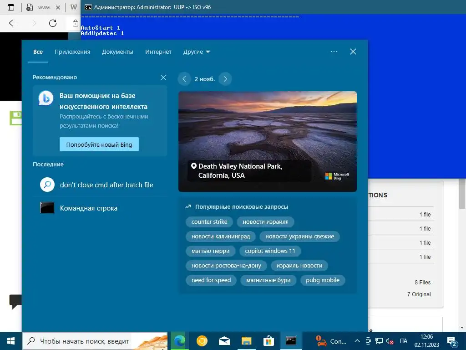Open Microsoft Edge from the taskbar

[x=179, y=341]
